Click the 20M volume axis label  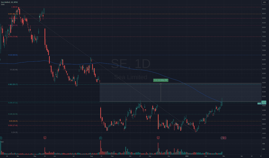pyautogui.click(x=263, y=149)
